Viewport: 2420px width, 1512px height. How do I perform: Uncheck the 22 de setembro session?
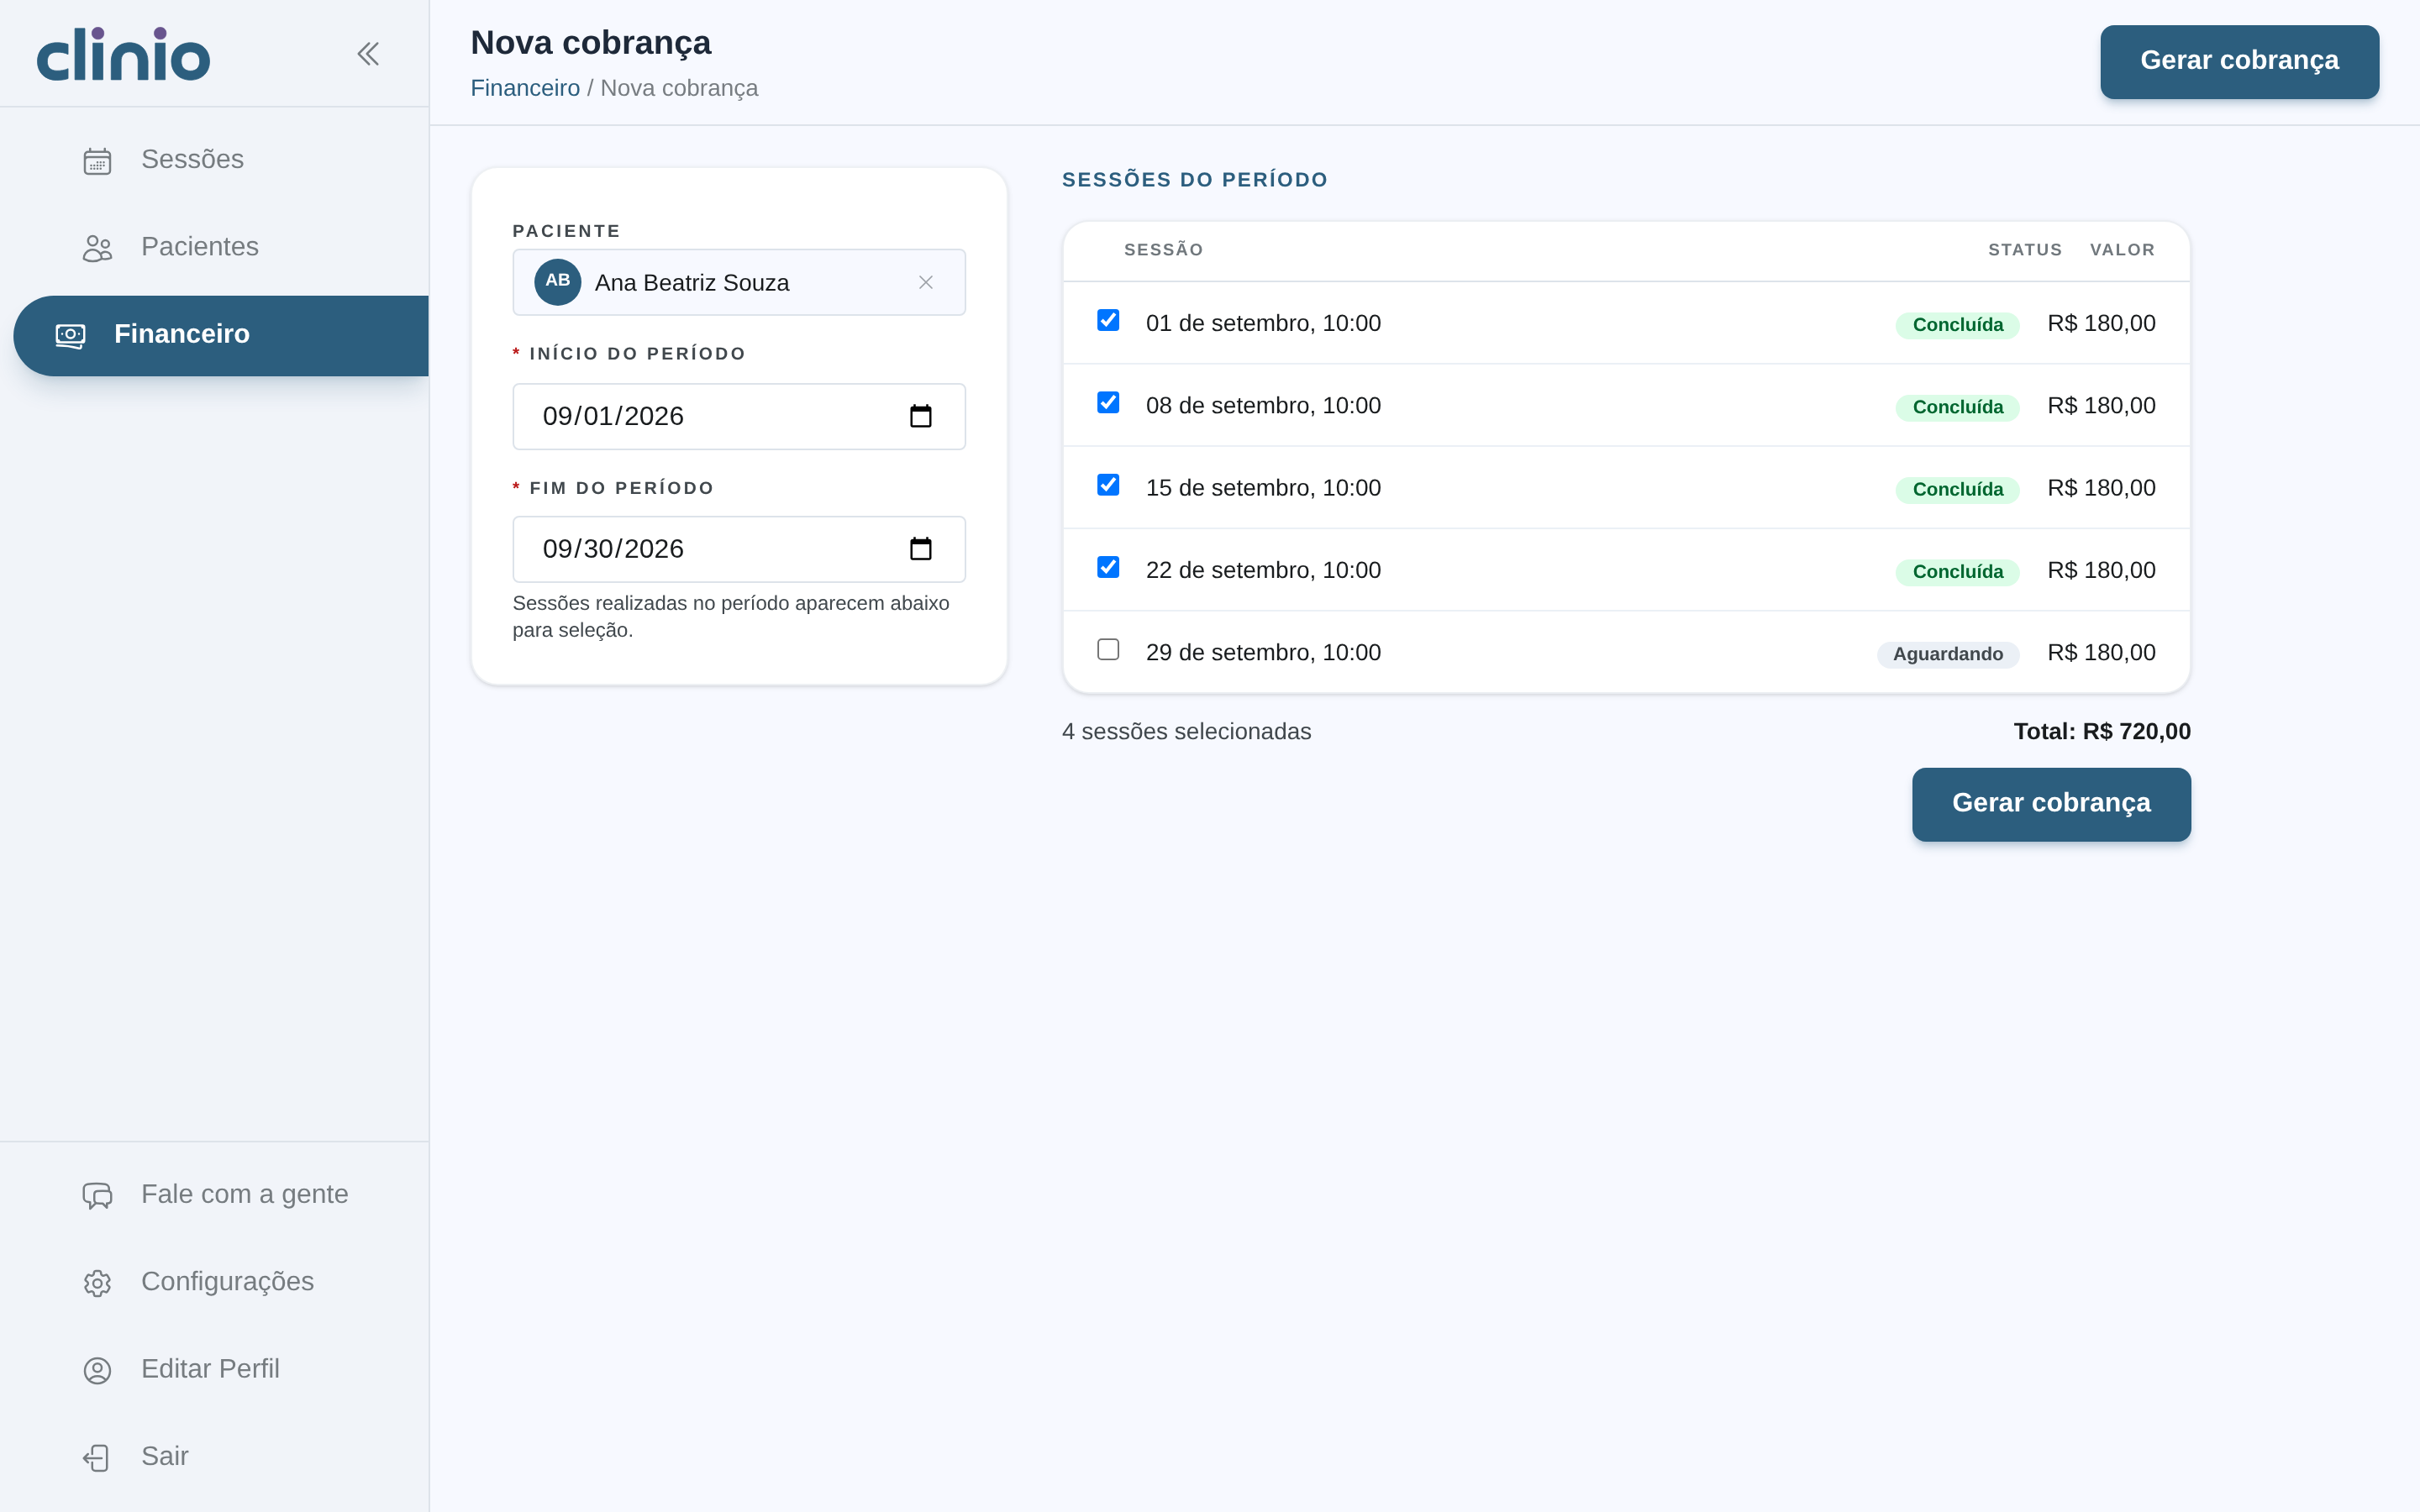click(x=1108, y=567)
